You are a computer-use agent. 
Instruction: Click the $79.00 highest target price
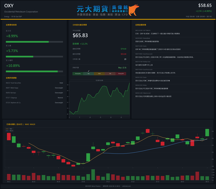point(124,49)
